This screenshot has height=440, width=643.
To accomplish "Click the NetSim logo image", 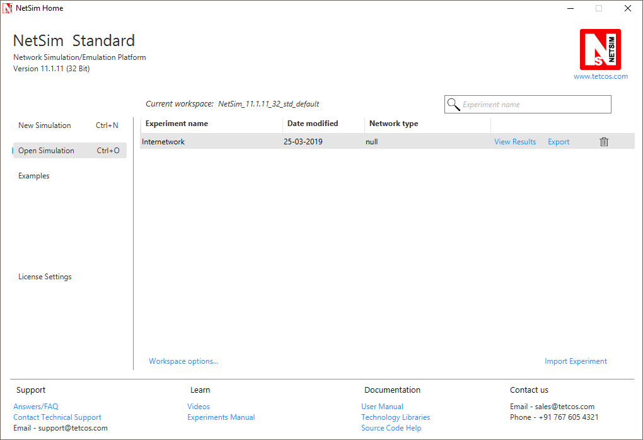I will [x=600, y=49].
